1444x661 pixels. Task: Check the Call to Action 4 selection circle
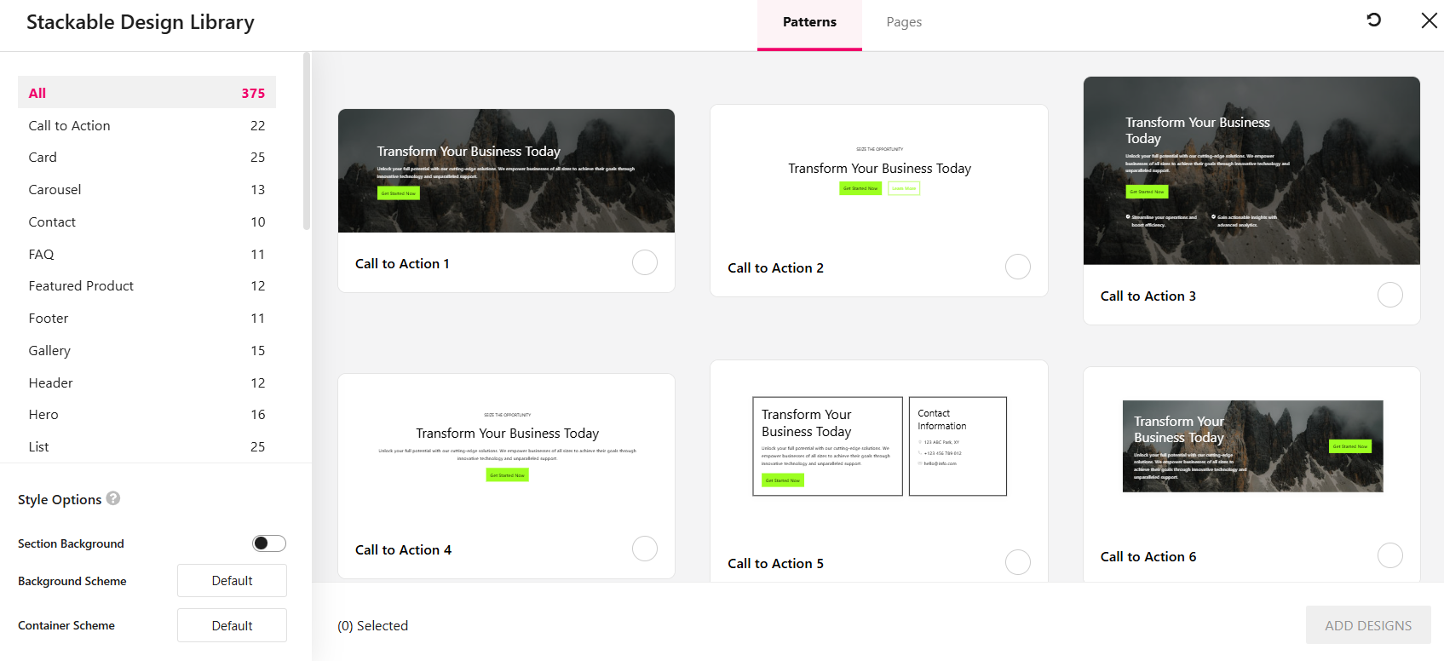coord(645,549)
